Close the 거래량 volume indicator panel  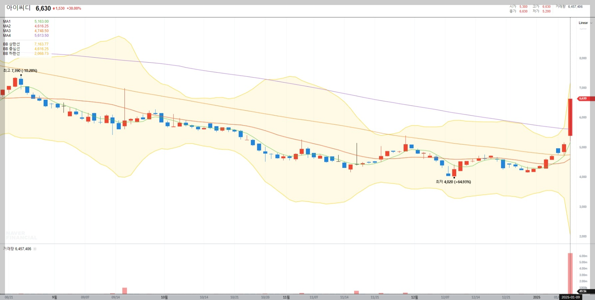click(x=35, y=249)
